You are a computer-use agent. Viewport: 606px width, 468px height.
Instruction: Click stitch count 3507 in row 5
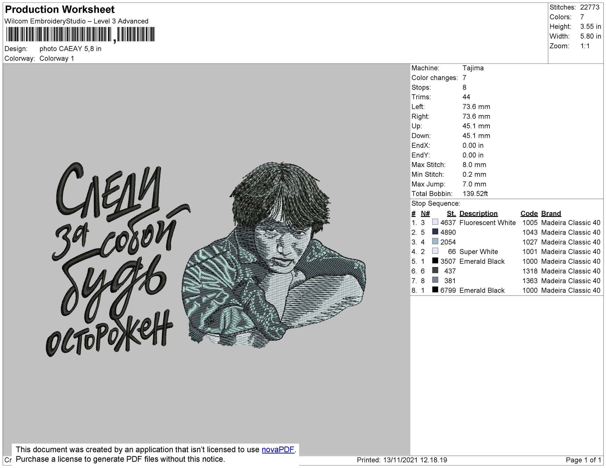448,261
